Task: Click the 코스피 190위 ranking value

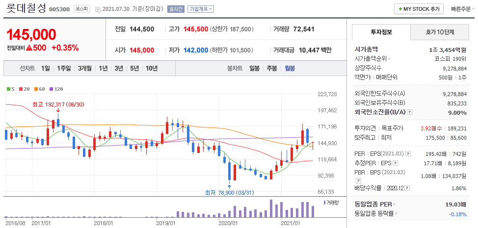Action: [451, 59]
